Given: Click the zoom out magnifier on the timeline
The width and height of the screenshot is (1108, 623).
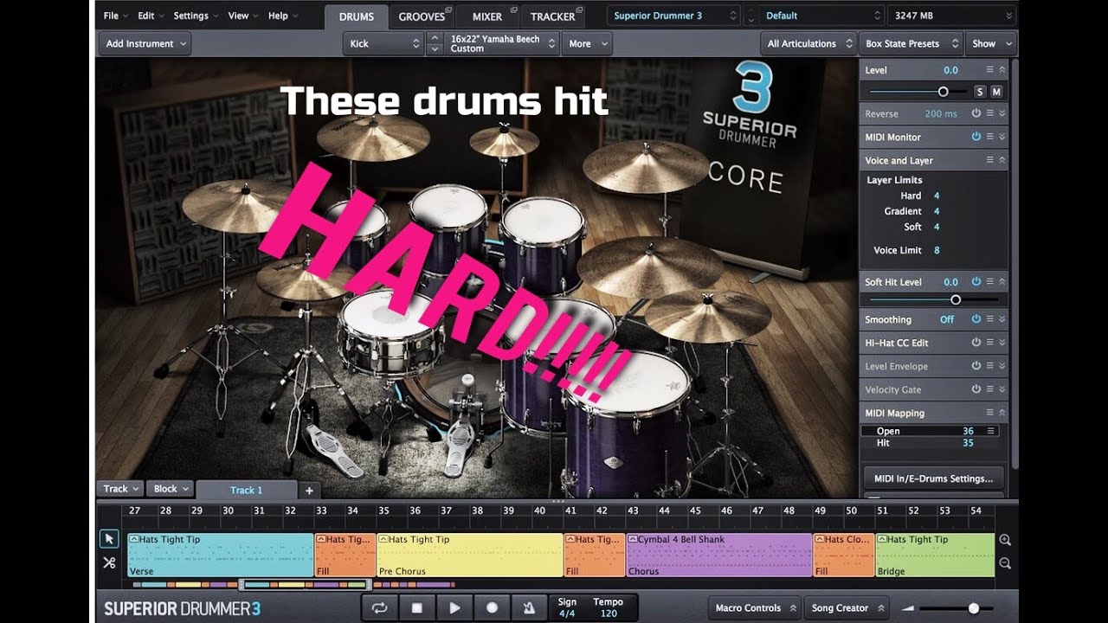Looking at the screenshot, I should (1005, 563).
